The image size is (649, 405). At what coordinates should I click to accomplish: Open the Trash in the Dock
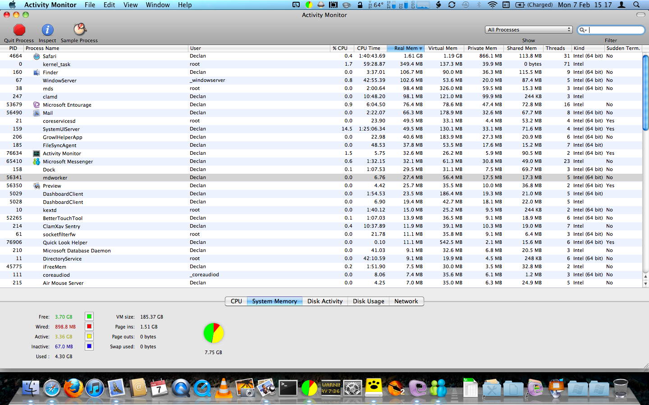[x=621, y=388]
